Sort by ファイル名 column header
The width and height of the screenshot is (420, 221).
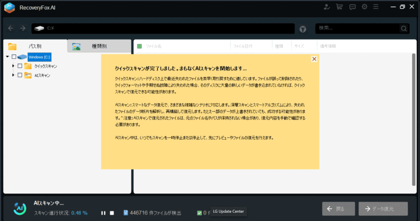153,46
